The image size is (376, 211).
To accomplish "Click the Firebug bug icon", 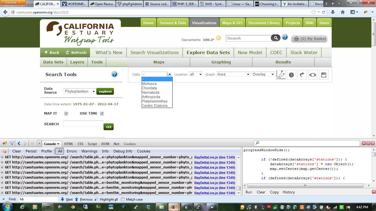I will (x=5, y=143).
